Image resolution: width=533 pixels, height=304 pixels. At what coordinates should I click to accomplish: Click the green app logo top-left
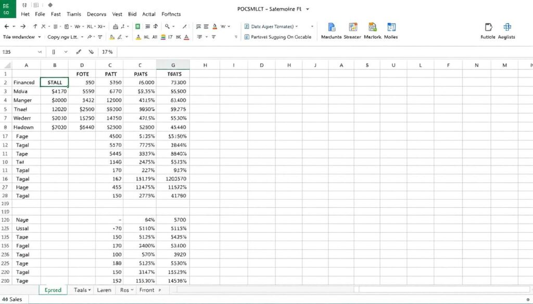[8, 9]
